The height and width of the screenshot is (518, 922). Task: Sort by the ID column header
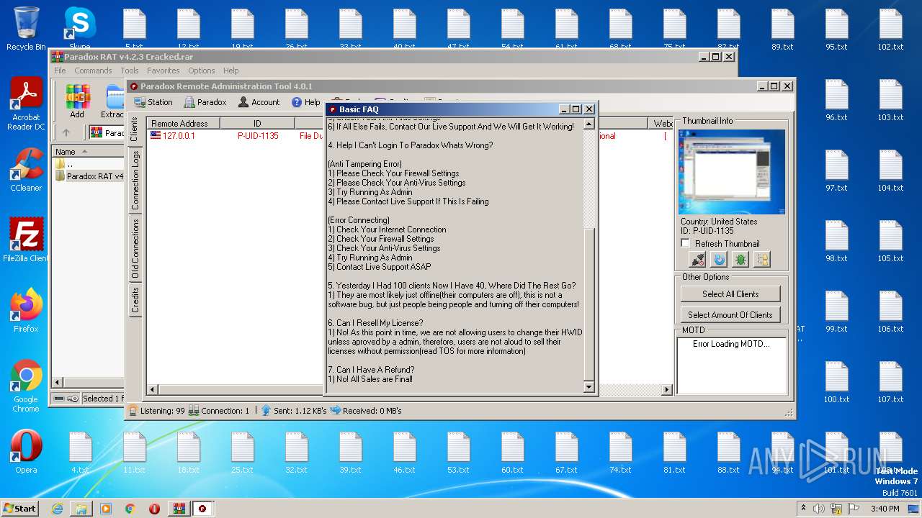257,124
